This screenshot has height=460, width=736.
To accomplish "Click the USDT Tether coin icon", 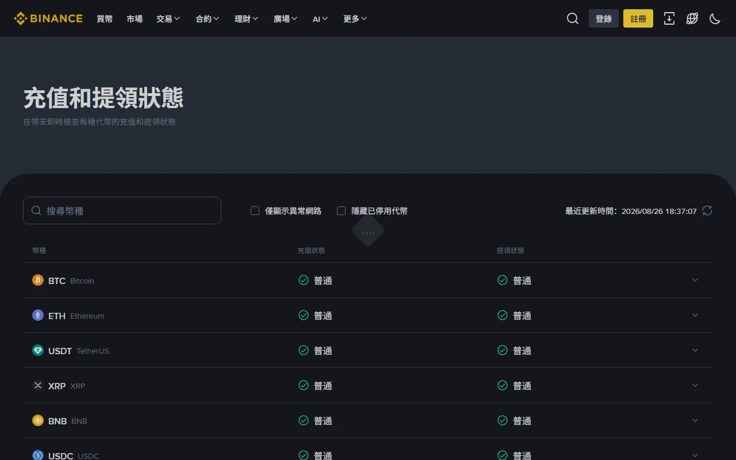I will tap(38, 350).
